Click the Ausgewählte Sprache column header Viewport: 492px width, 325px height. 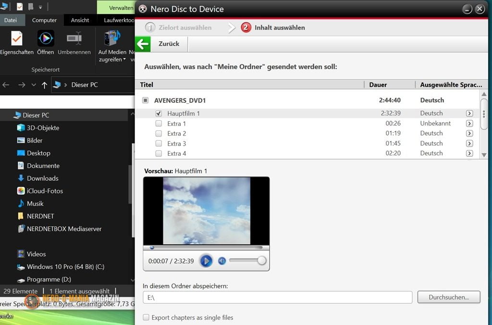(451, 85)
